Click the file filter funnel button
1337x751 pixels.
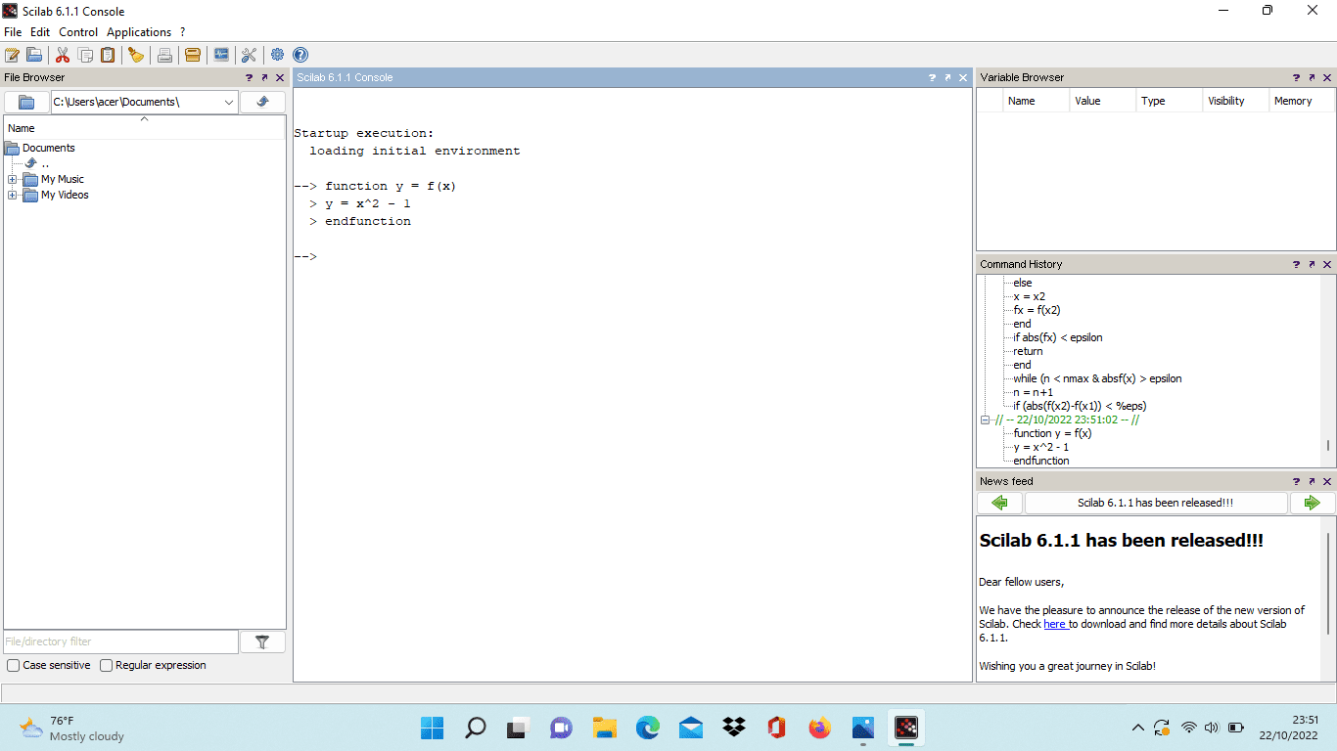262,641
